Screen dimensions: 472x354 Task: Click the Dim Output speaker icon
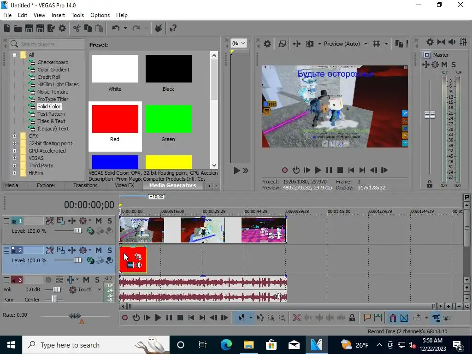pos(452,42)
